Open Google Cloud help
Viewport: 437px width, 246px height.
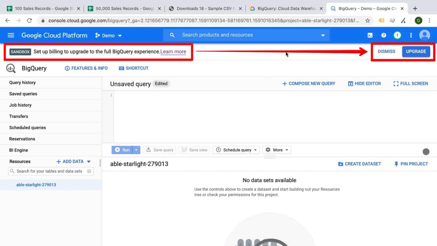point(384,35)
